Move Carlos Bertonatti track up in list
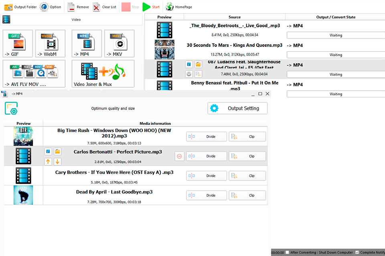The image size is (385, 256). (x=48, y=161)
